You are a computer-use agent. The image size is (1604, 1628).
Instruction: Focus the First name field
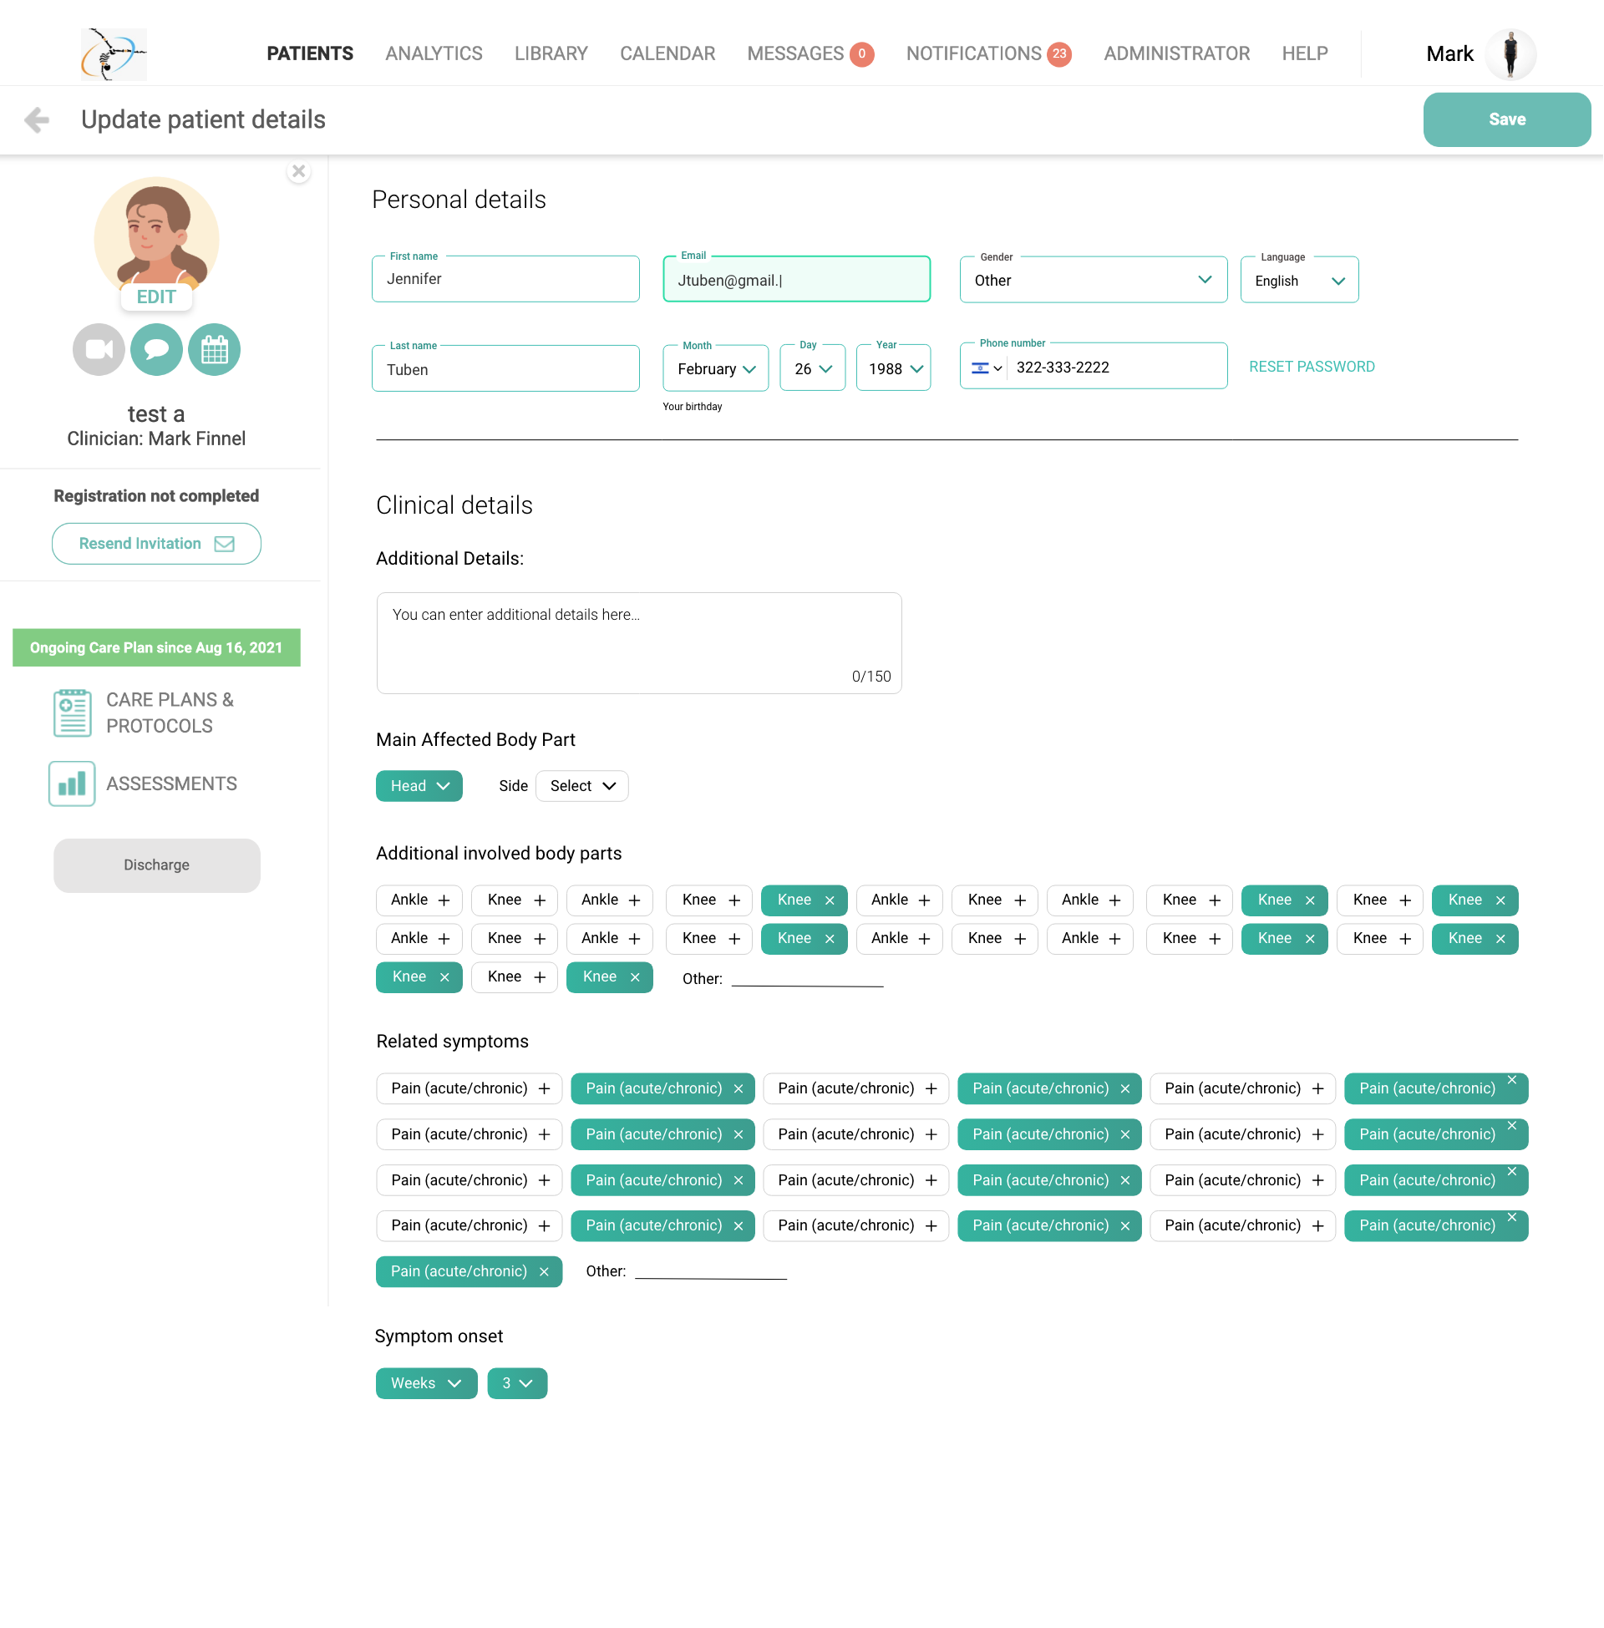tap(505, 279)
